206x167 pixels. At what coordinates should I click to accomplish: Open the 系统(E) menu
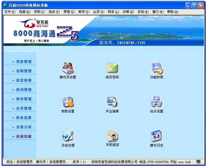(143, 12)
